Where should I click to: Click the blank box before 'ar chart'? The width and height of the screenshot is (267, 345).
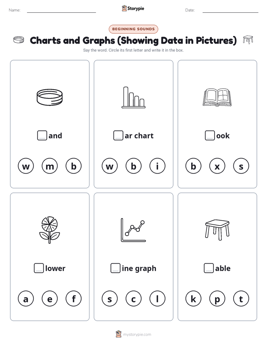118,136
